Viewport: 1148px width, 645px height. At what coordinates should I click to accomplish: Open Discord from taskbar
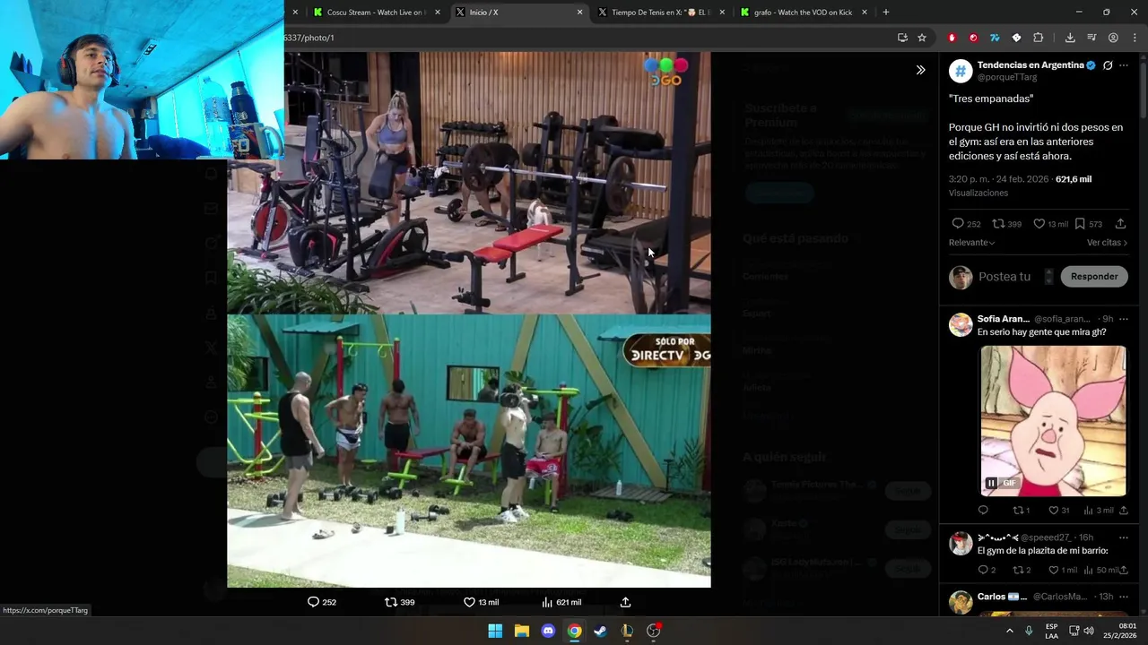(x=548, y=631)
